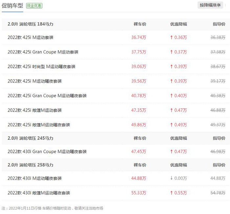Click the struck-through 36.38万 guide price
This screenshot has width=230, height=214.
tap(218, 37)
